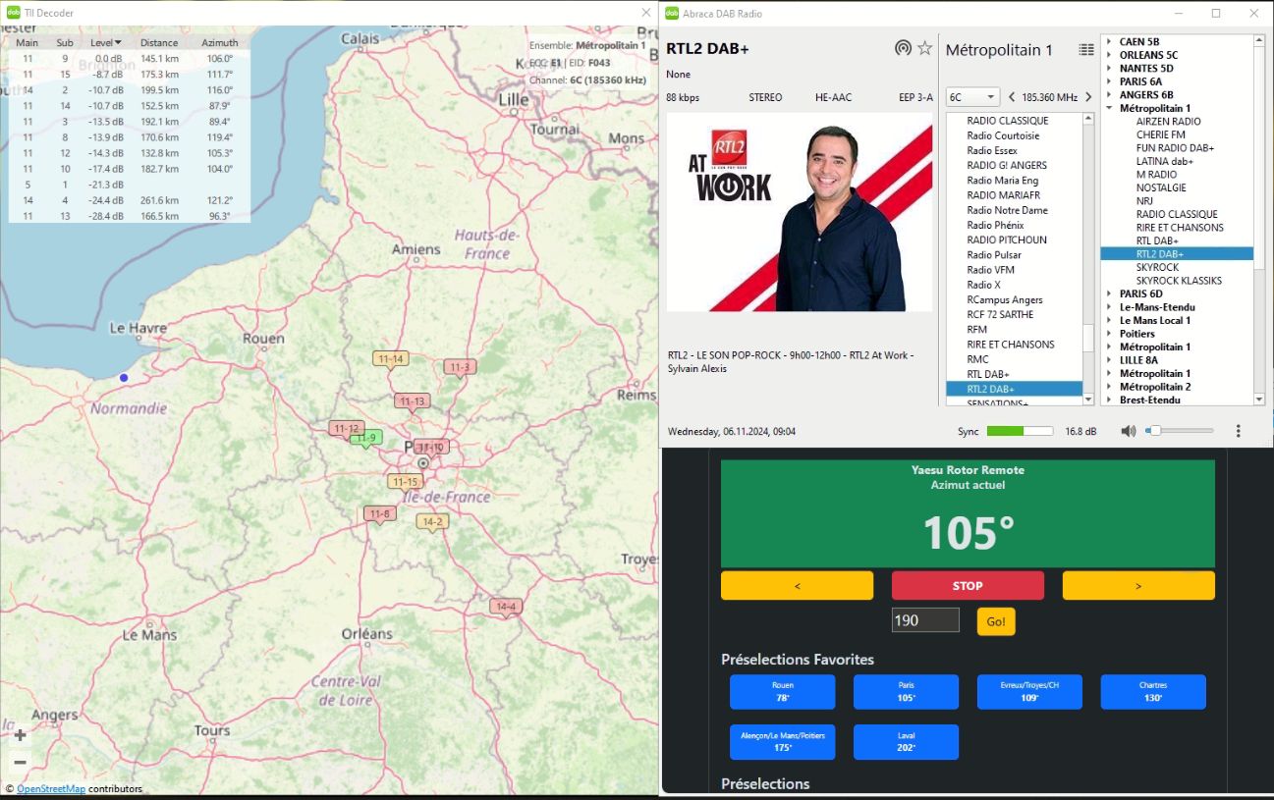Select the 14-2 transmitter marker

(431, 522)
